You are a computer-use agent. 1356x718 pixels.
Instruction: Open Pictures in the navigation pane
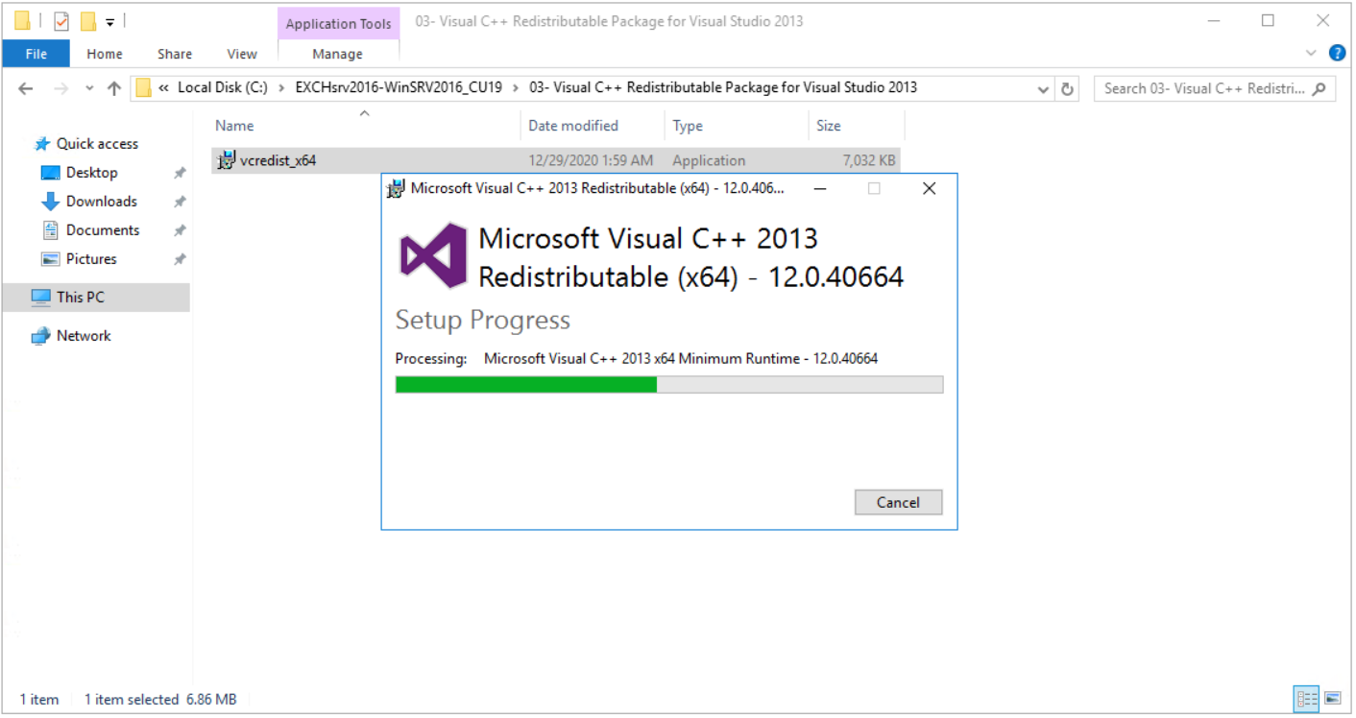pos(91,259)
